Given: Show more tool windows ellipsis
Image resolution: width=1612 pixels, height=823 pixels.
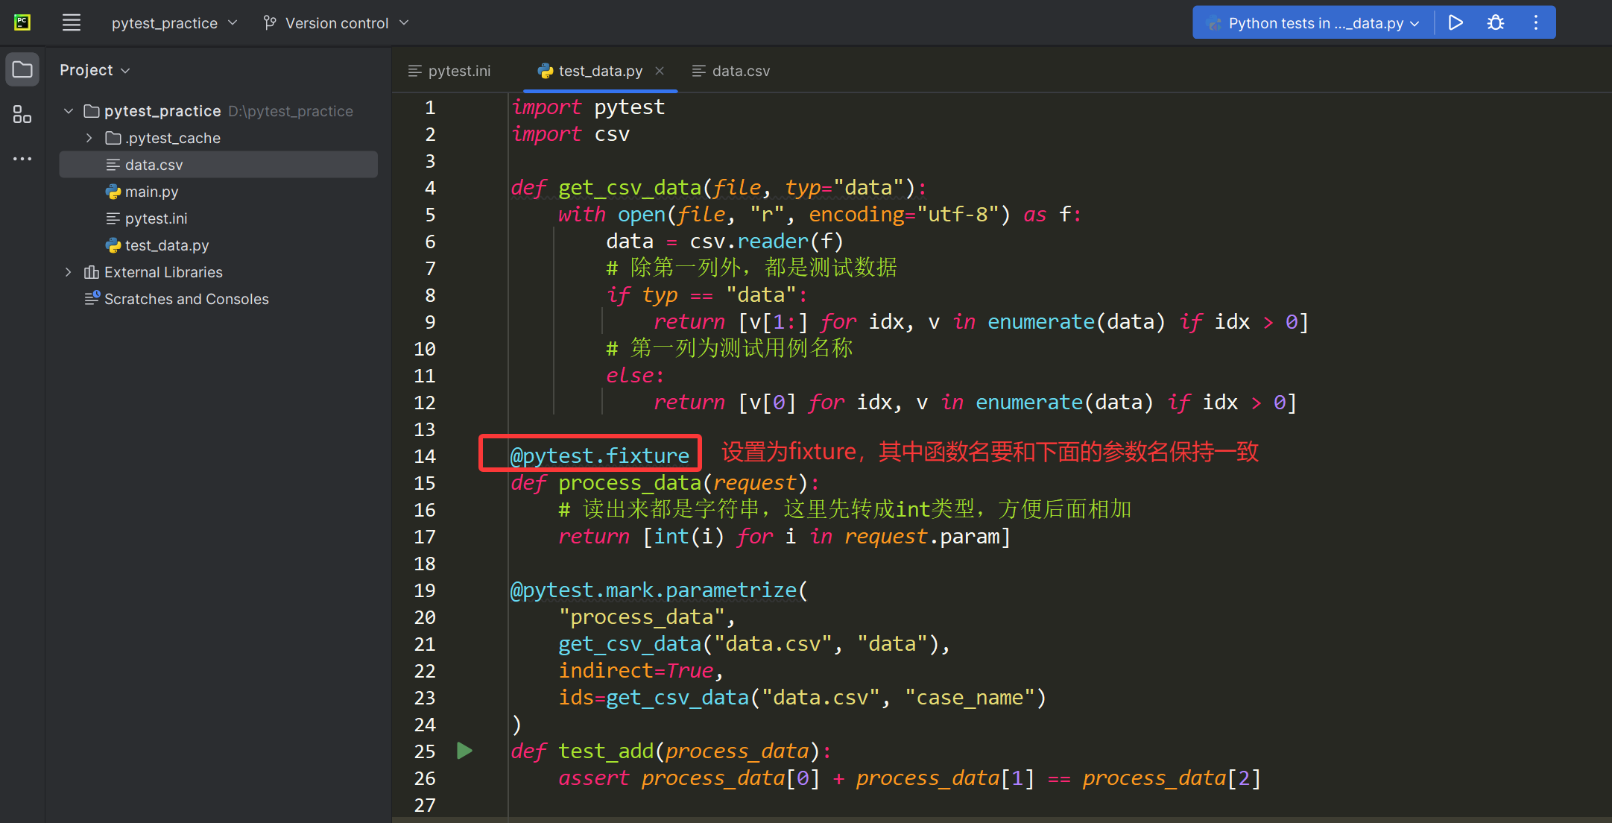Looking at the screenshot, I should coord(22,159).
